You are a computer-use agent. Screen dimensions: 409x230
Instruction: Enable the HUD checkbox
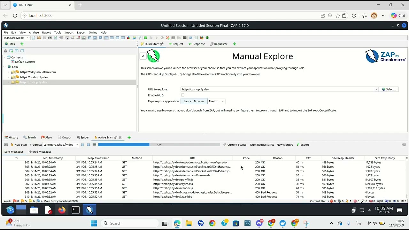click(x=183, y=95)
